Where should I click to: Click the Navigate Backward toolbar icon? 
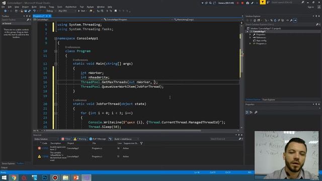[6, 11]
